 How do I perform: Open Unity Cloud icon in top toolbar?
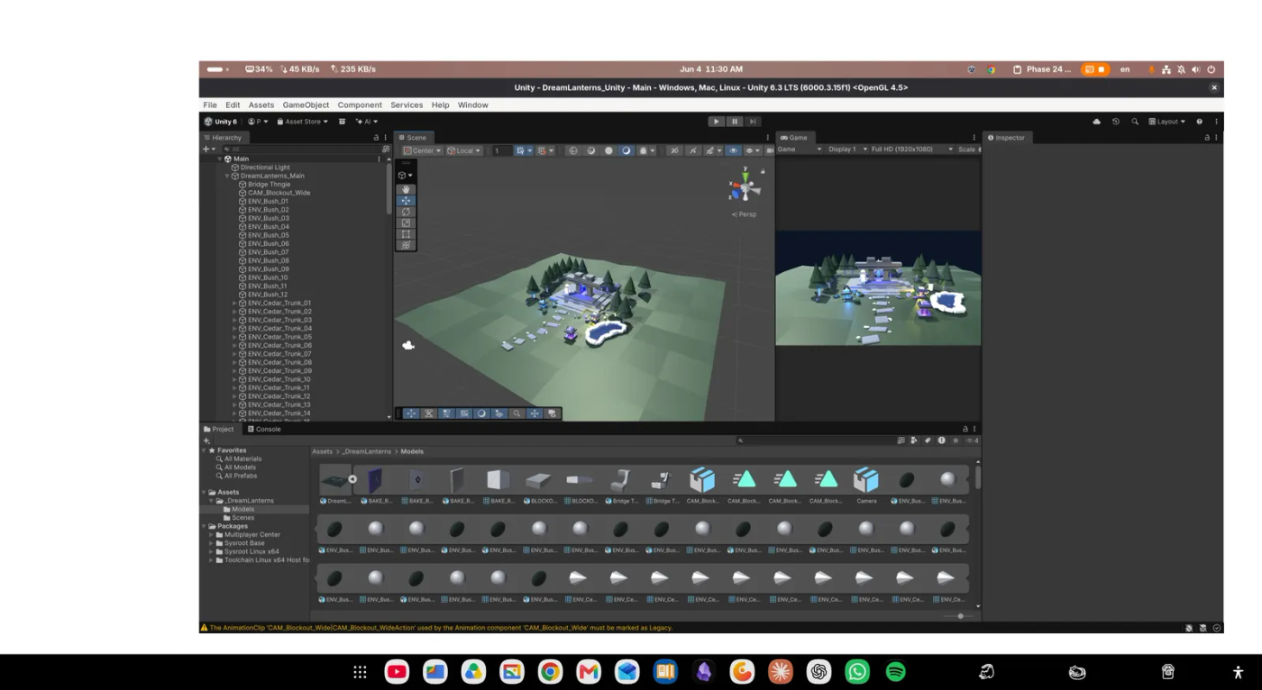(1097, 122)
